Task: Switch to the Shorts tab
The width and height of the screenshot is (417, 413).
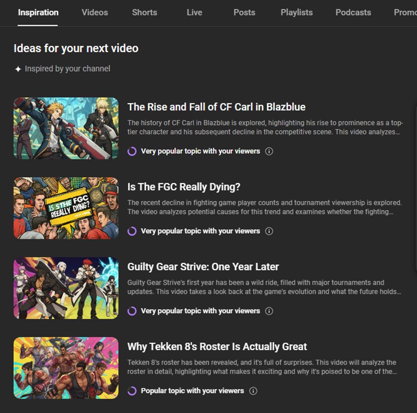Action: point(145,13)
